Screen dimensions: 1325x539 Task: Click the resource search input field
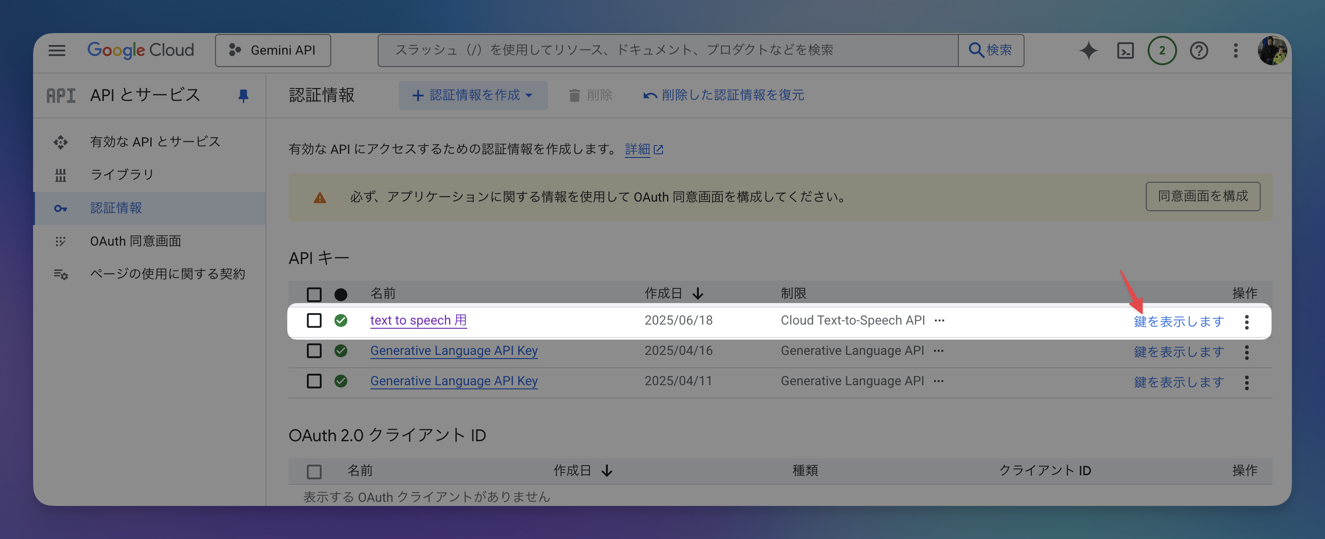667,51
